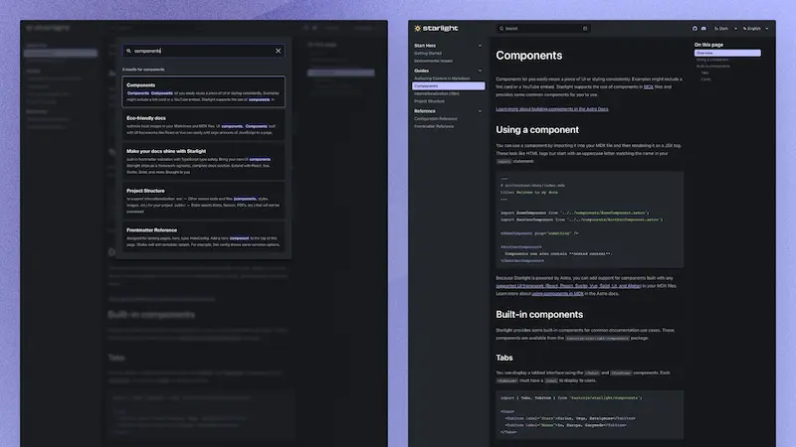Open the Frontmatter Reference search result
Image resolution: width=796 pixels, height=447 pixels.
point(204,236)
